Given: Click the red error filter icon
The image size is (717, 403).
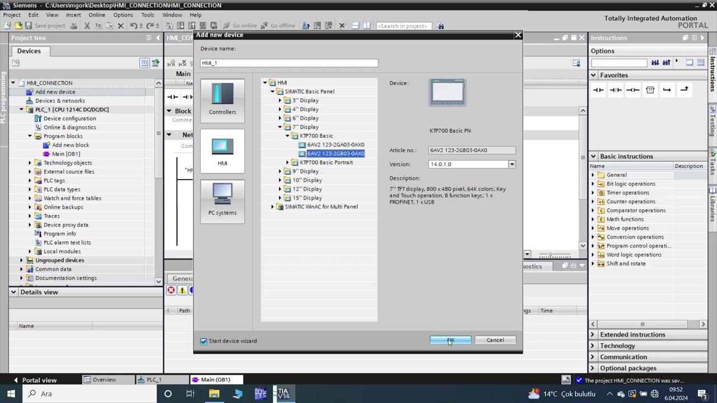Looking at the screenshot, I should click(171, 290).
